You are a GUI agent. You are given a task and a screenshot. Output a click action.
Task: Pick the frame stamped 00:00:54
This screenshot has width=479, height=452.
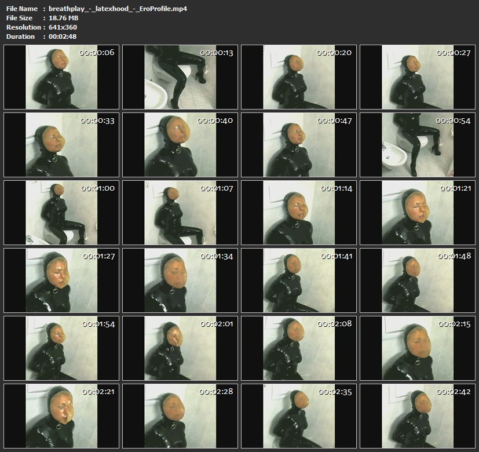(417, 145)
